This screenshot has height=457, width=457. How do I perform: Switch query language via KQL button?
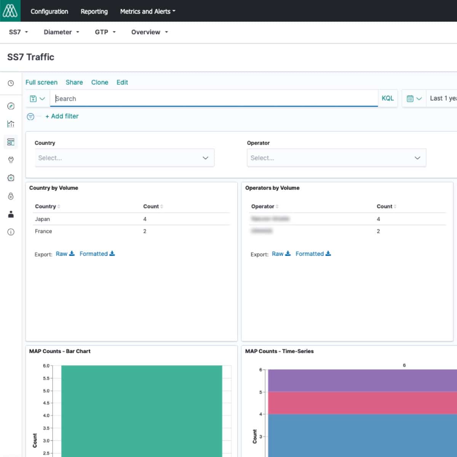pos(388,98)
